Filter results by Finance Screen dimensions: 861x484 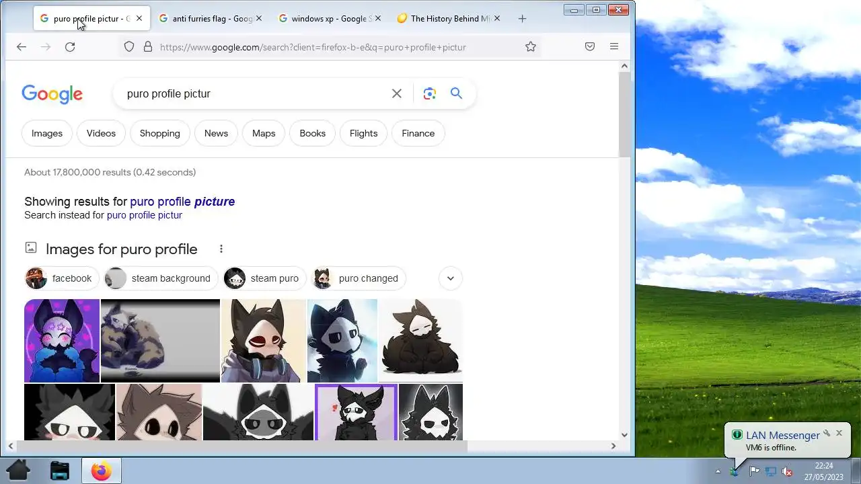[418, 133]
